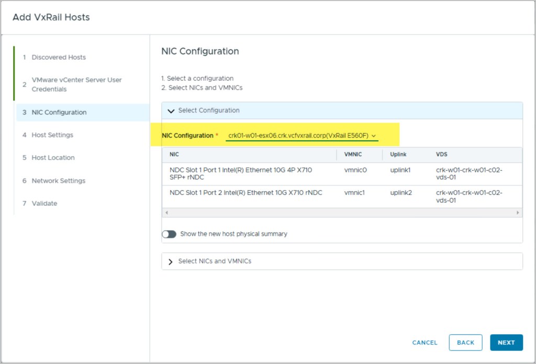Select the vmnic0 uplink1 table row
536x364 pixels.
coord(341,174)
